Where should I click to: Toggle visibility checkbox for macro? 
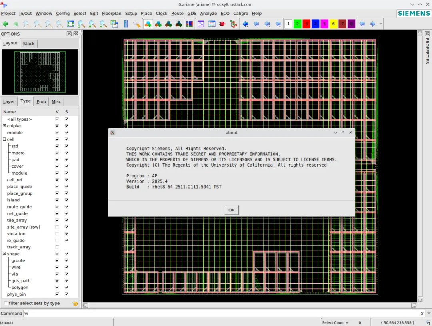[x=57, y=153]
